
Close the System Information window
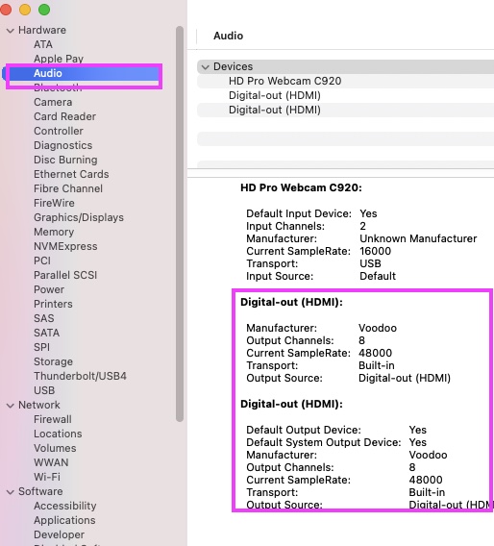tap(6, 10)
